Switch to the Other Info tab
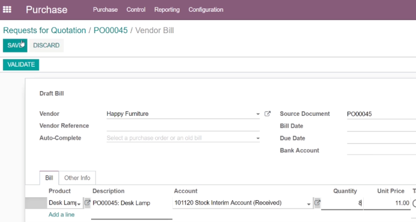The width and height of the screenshot is (416, 222). 77,178
